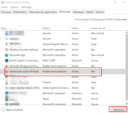This screenshot has width=128, height=113.
Task: Switch to the Performance tab
Action: (20, 12)
